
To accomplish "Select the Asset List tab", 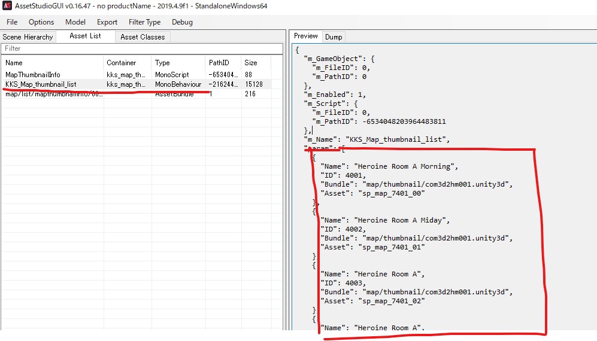I will coord(85,36).
